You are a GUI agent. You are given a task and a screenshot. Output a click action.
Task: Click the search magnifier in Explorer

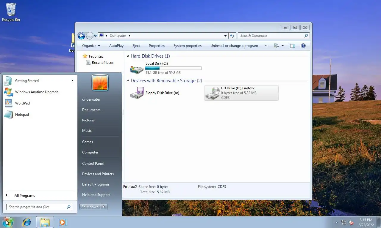coord(306,36)
